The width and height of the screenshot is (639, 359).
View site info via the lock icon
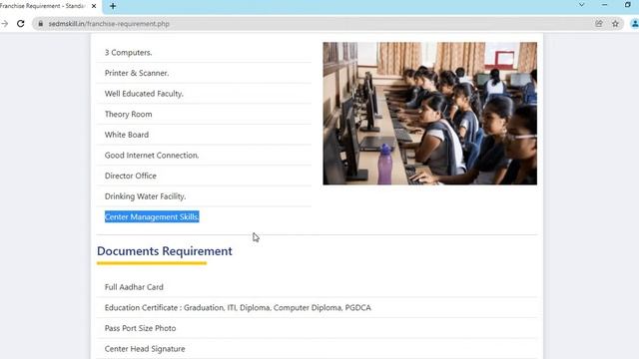pyautogui.click(x=40, y=24)
